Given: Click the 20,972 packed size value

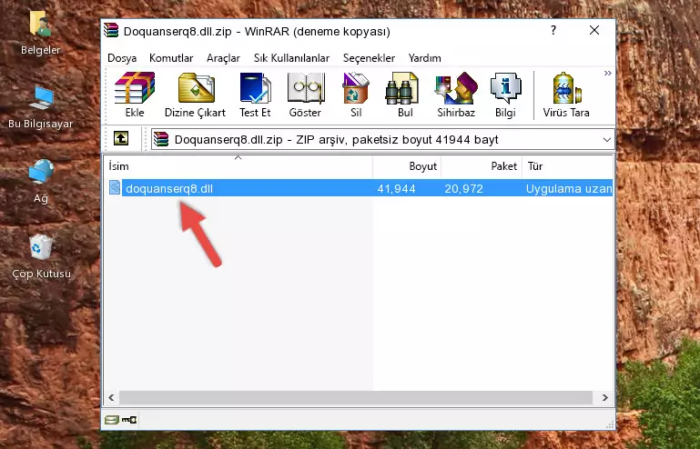Looking at the screenshot, I should tap(464, 189).
